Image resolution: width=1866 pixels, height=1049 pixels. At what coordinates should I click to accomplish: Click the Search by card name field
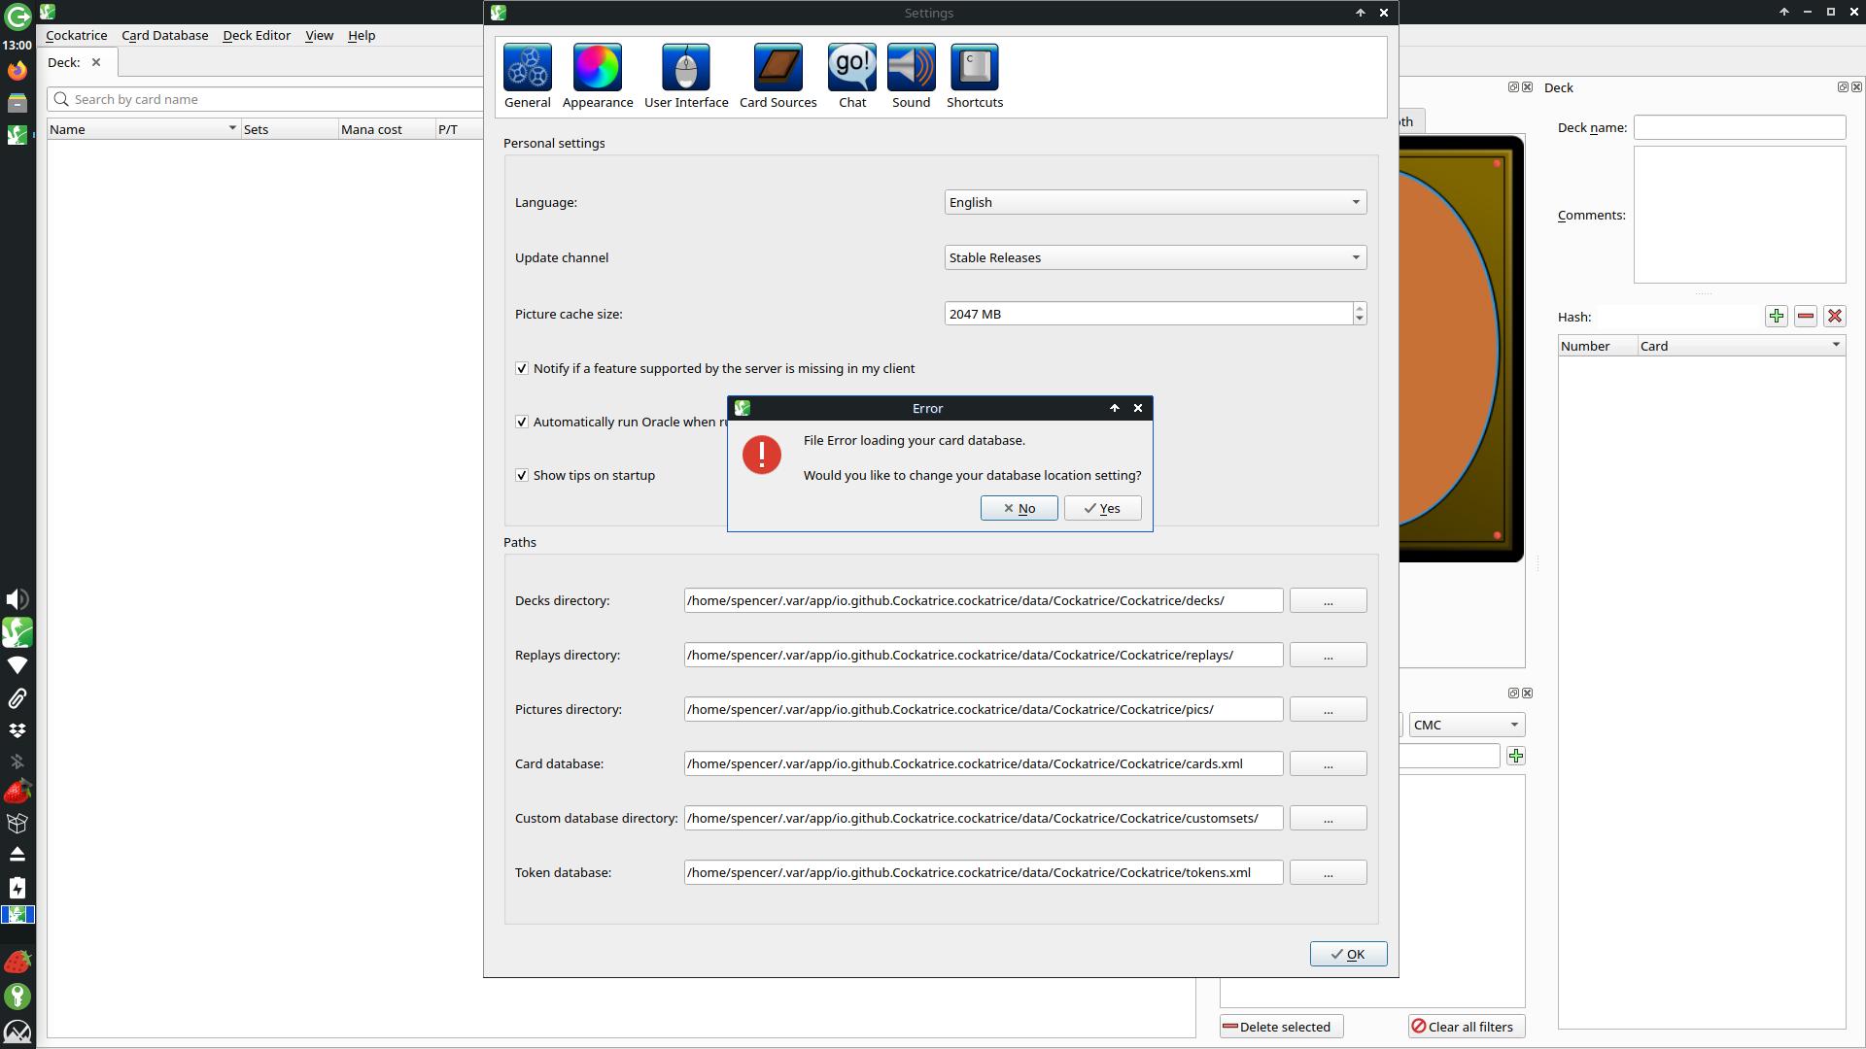click(265, 99)
